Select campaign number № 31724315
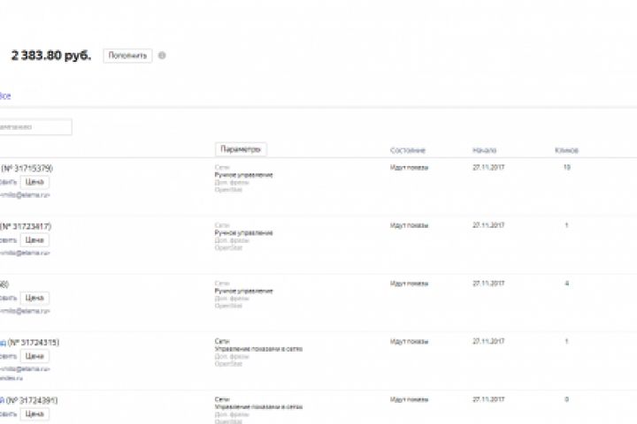The height and width of the screenshot is (424, 637). (x=34, y=343)
